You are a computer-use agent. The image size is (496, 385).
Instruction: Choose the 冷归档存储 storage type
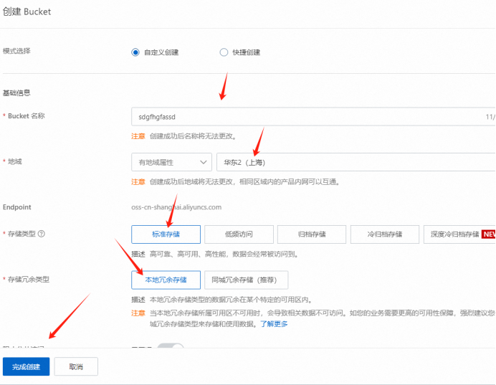[x=384, y=234]
